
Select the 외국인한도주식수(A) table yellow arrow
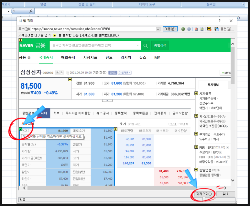(196, 116)
